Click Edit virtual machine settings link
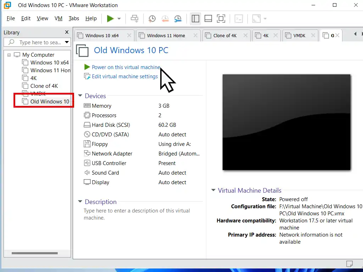The image size is (363, 272). pyautogui.click(x=124, y=76)
